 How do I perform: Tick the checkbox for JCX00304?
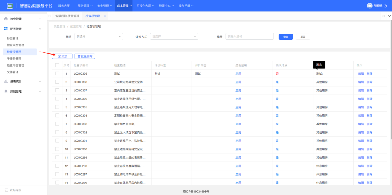(x=57, y=115)
